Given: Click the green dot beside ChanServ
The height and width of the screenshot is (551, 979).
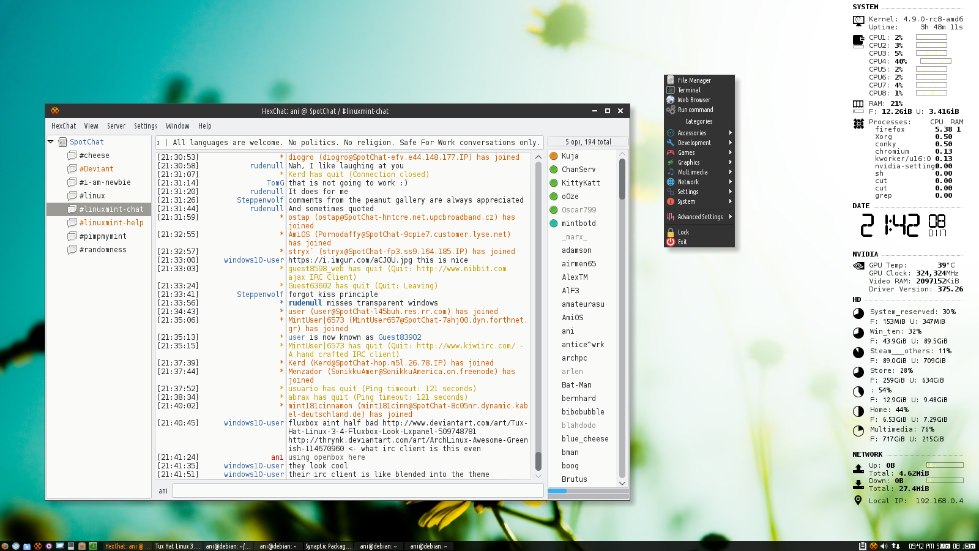Looking at the screenshot, I should pyautogui.click(x=554, y=170).
